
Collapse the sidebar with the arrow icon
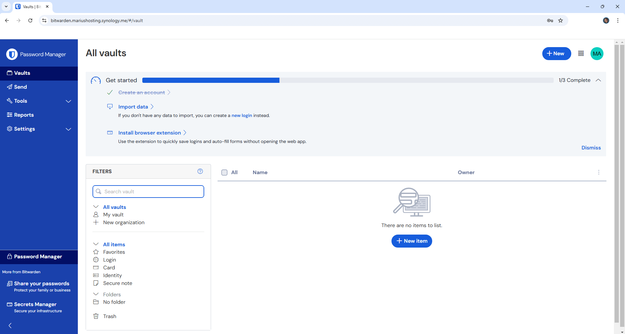pos(10,326)
